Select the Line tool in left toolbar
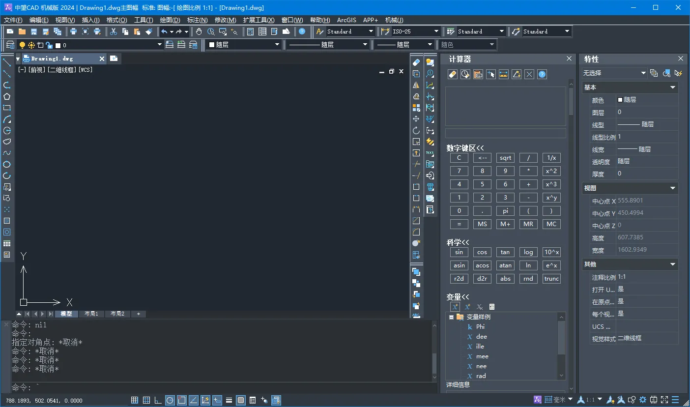This screenshot has width=690, height=407. pyautogui.click(x=7, y=62)
